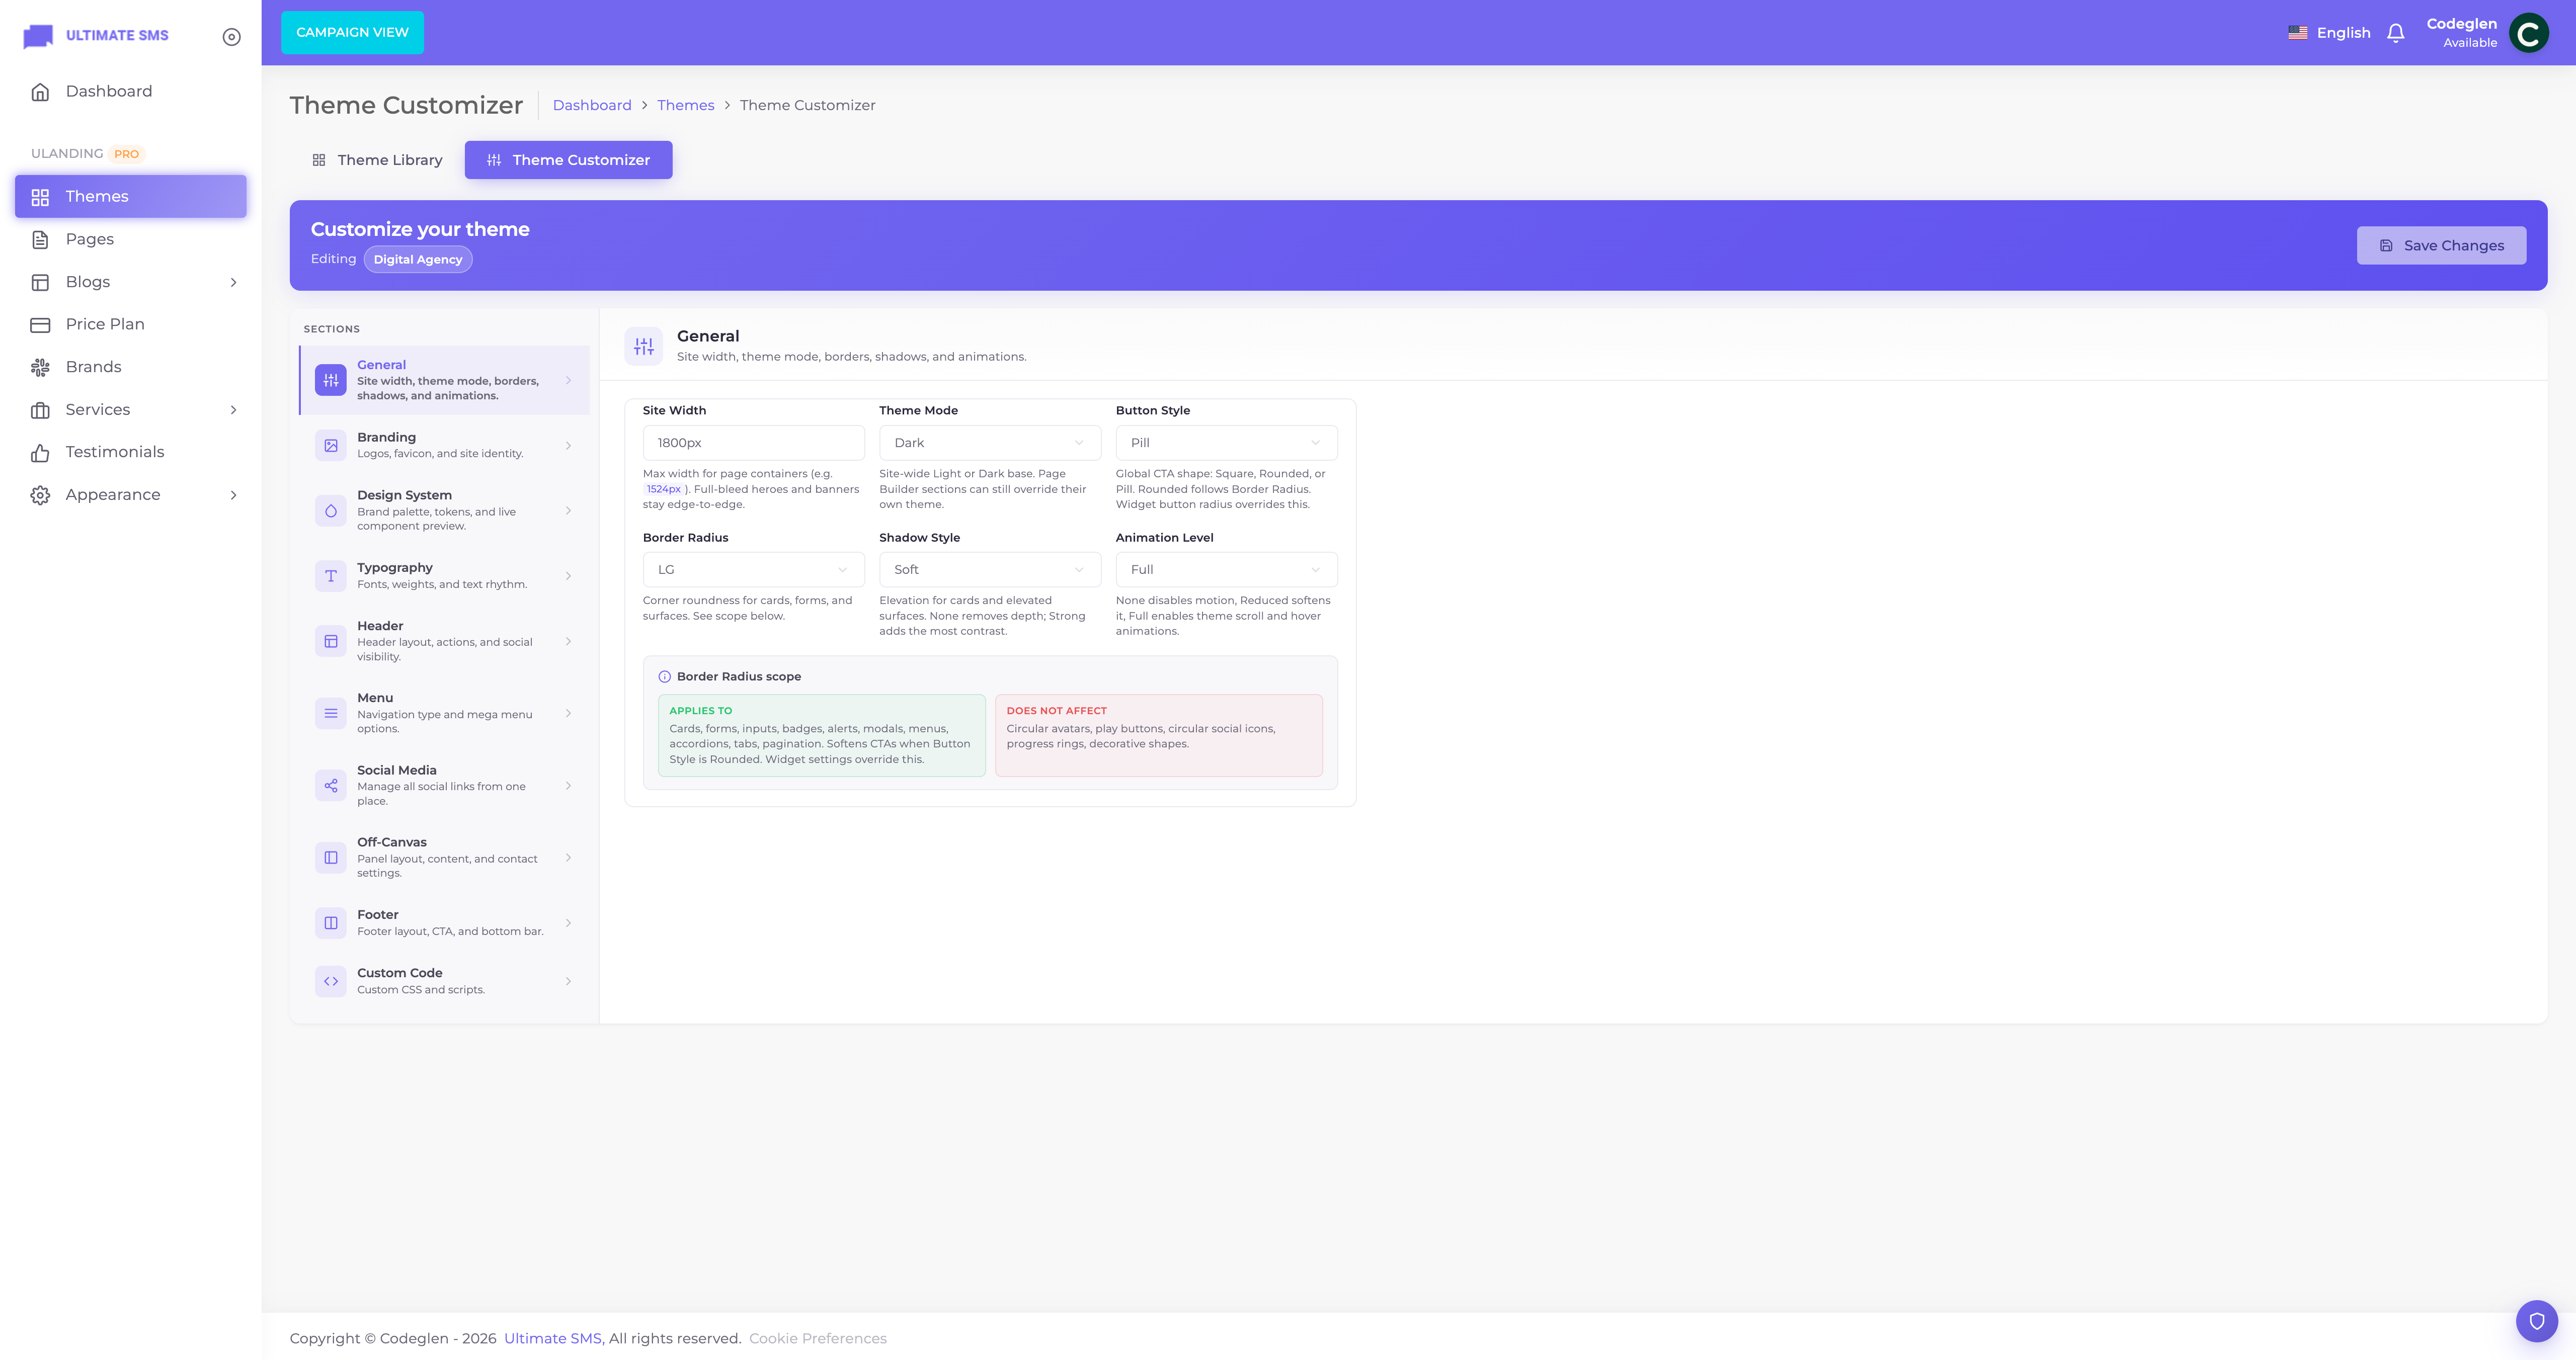Open the Animation Level dropdown
The image size is (2576, 1360).
(x=1226, y=570)
